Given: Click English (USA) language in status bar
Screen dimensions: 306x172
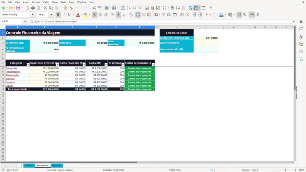Looking at the screenshot, I should (x=175, y=170).
